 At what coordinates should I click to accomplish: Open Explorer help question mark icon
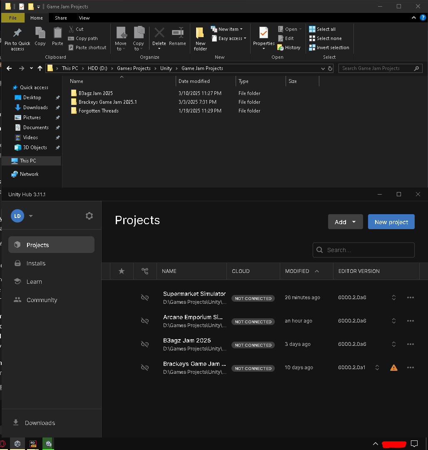tap(423, 18)
